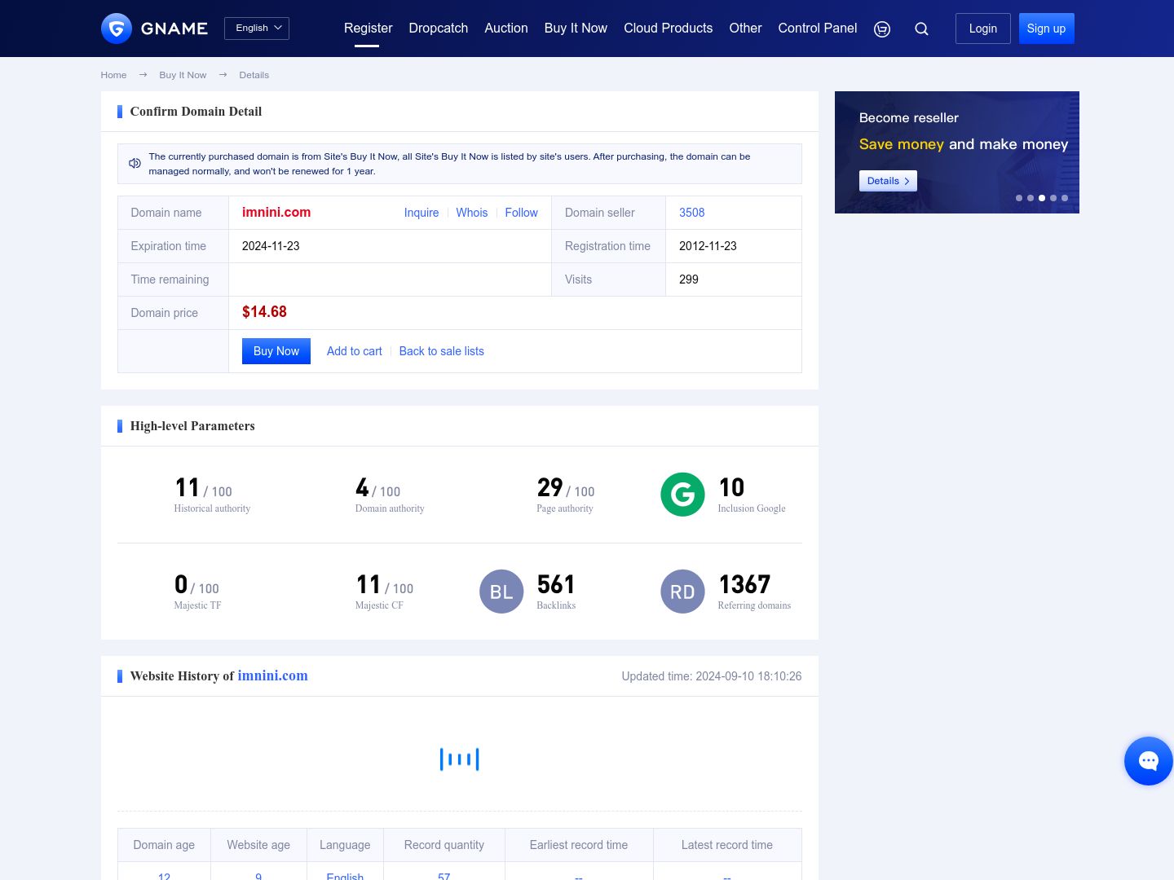Viewport: 1174px width, 880px height.
Task: Click the $14.68 domain price
Action: pyautogui.click(x=264, y=312)
